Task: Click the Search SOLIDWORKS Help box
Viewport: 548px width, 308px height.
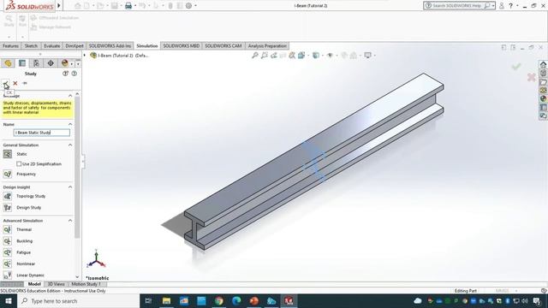Action: tap(459, 6)
